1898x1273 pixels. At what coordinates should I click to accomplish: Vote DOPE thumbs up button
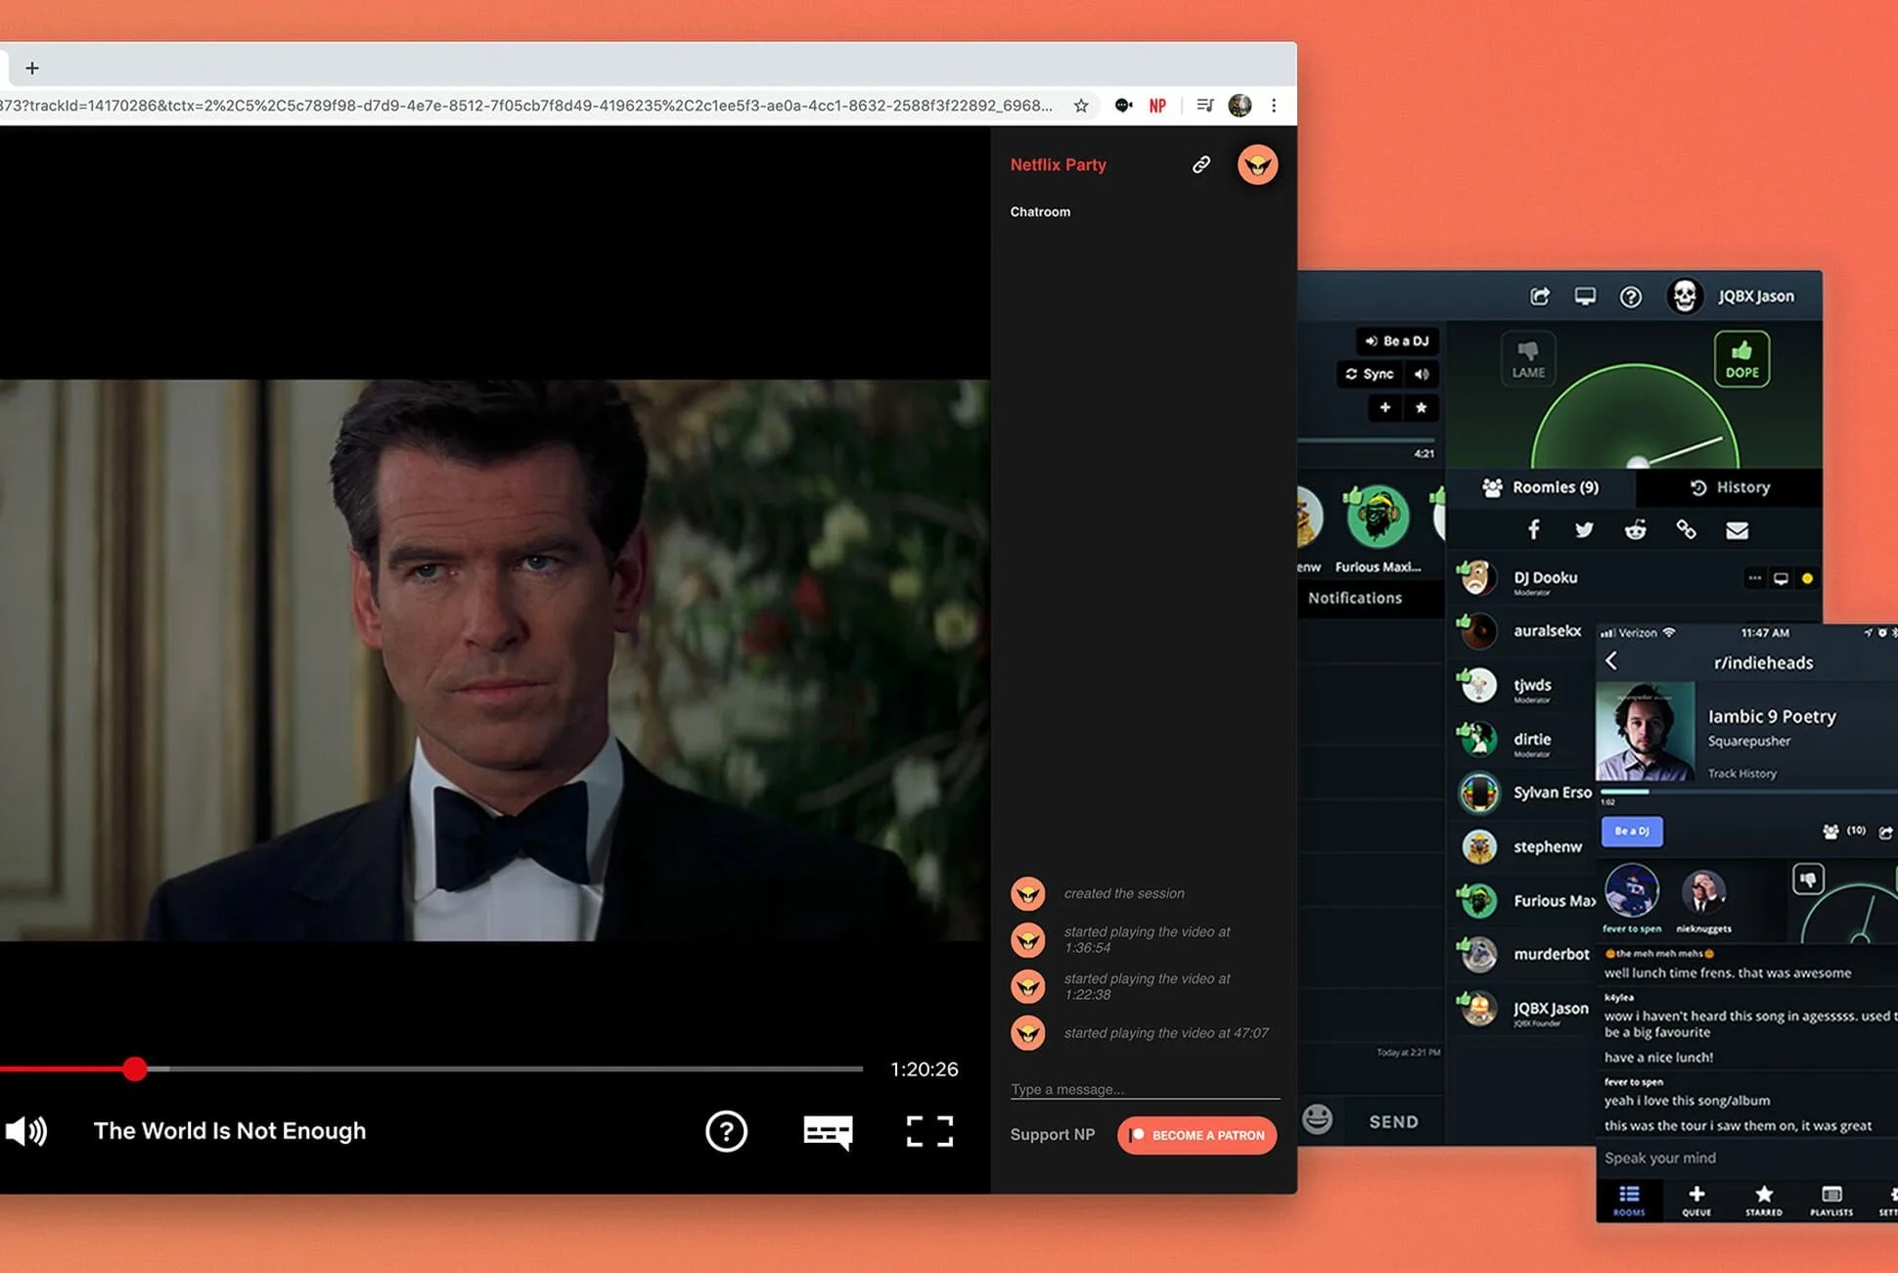coord(1741,359)
